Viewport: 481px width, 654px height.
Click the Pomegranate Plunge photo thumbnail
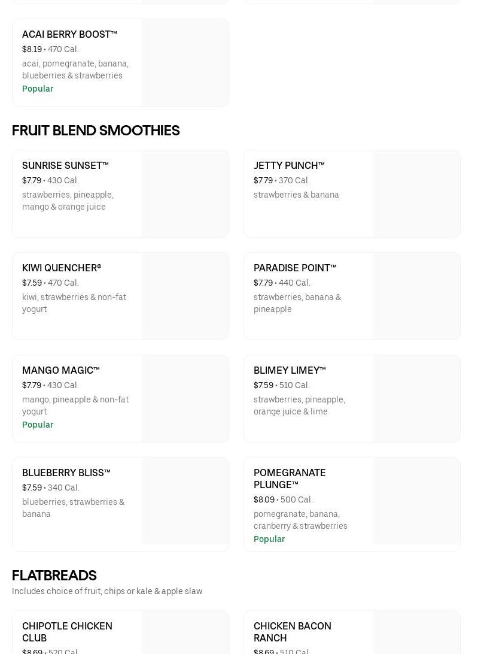[x=416, y=501]
